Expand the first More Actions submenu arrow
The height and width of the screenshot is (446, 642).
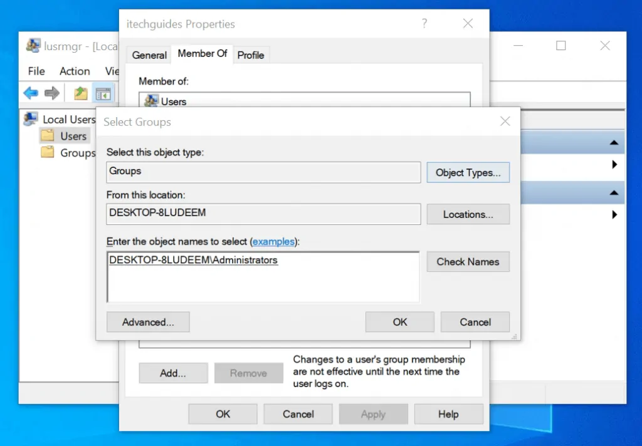pyautogui.click(x=614, y=165)
